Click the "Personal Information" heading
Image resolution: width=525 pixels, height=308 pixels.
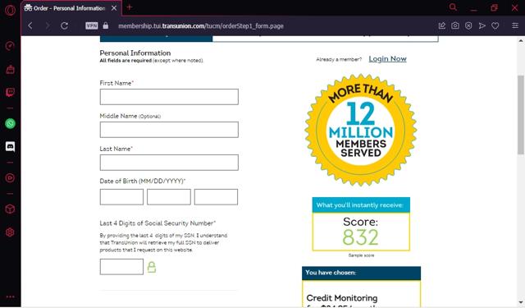[x=135, y=53]
